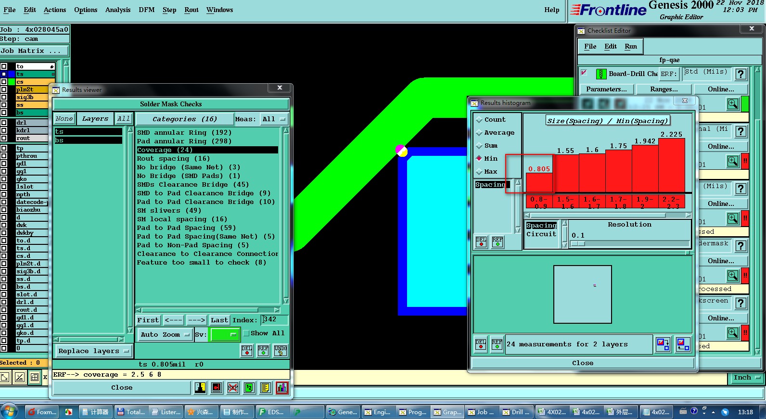766x419 pixels.
Task: Click the First results button
Action: pyautogui.click(x=148, y=320)
